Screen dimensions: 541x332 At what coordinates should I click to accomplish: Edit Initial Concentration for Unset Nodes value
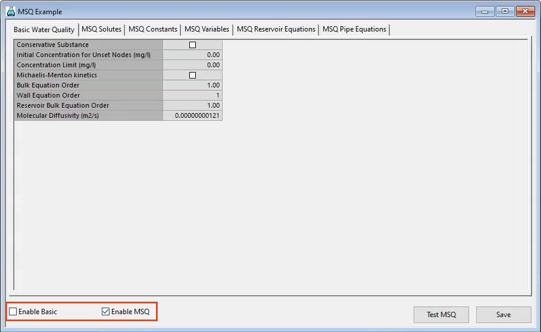[x=192, y=55]
